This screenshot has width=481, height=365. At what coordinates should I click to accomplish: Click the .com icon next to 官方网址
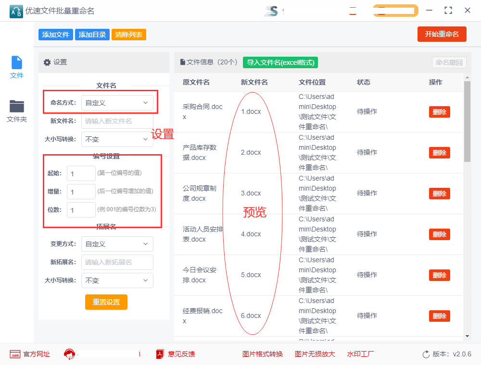[14, 354]
